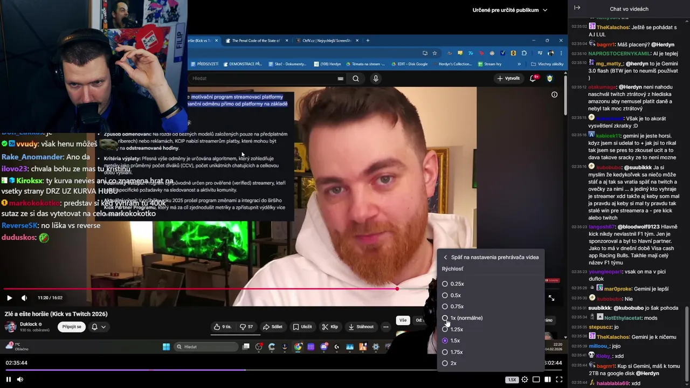Screen dimensions: 690x388
Task: Open the 'Všechny záložky' folder
Action: (547, 64)
